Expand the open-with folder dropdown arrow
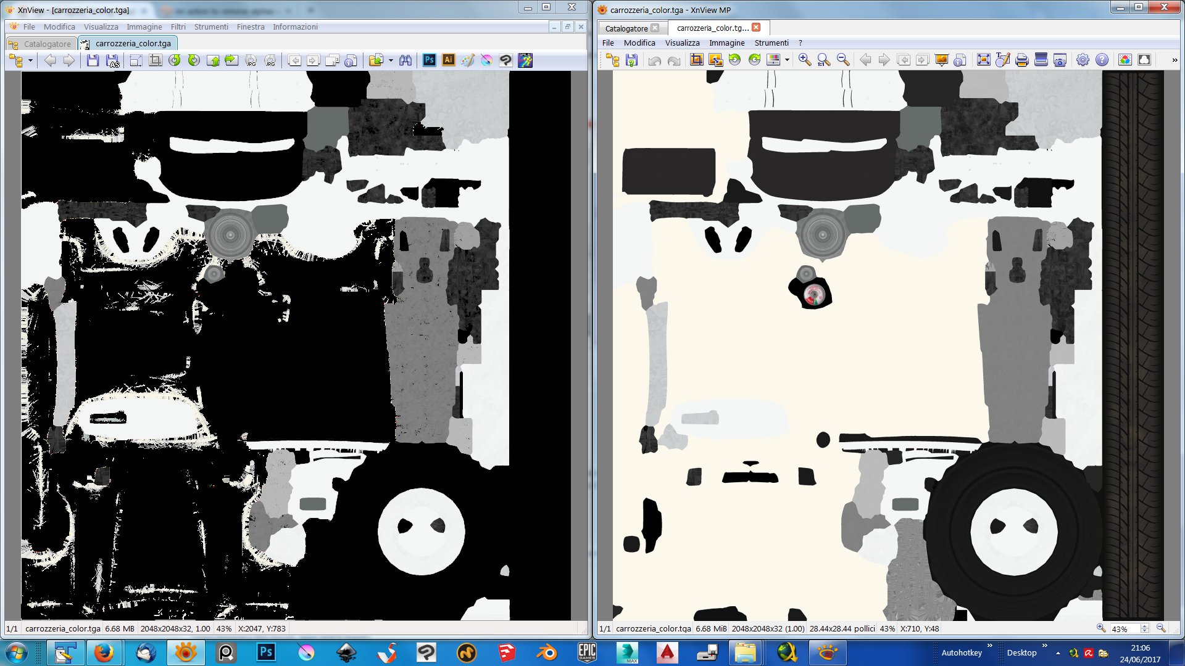This screenshot has height=666, width=1185. tap(391, 60)
